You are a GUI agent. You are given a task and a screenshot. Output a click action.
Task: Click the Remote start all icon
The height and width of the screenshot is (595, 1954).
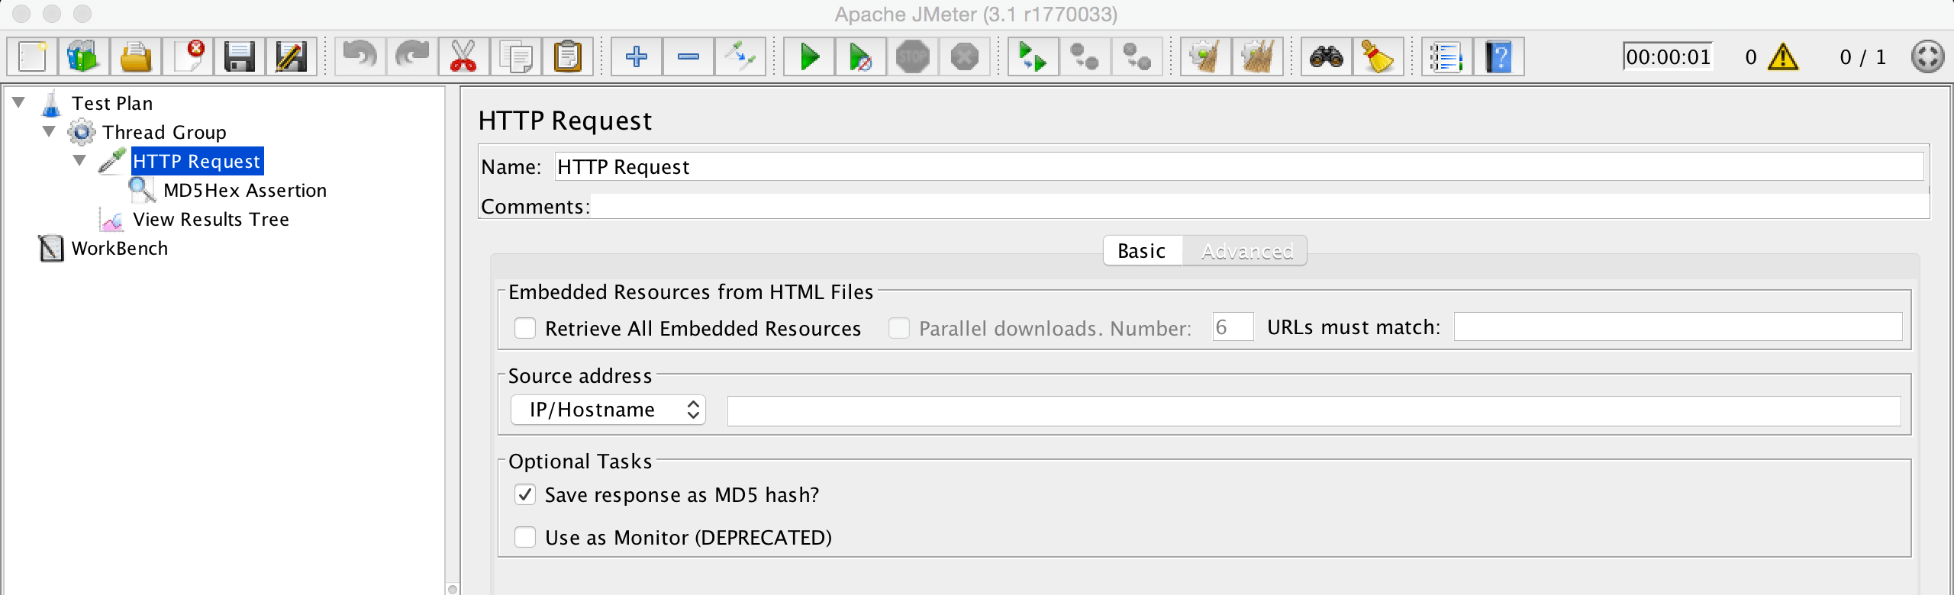pyautogui.click(x=1033, y=57)
